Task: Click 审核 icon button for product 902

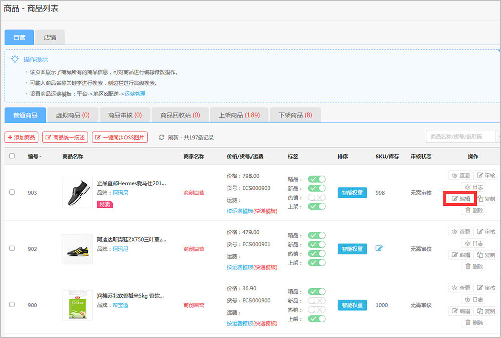Action: coord(485,231)
